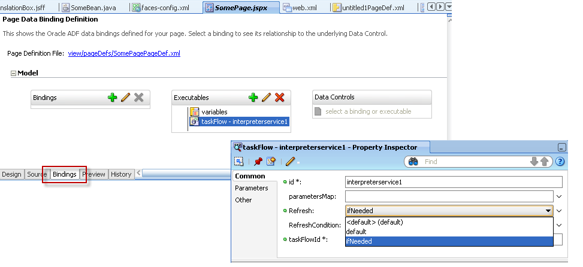Open the chevron menu beside parametersMap

tap(559, 196)
